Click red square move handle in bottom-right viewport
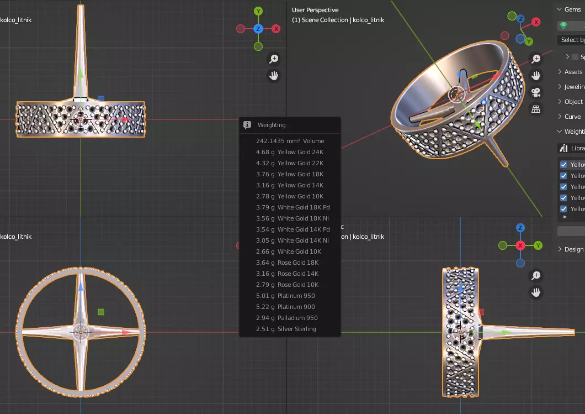 481,312
